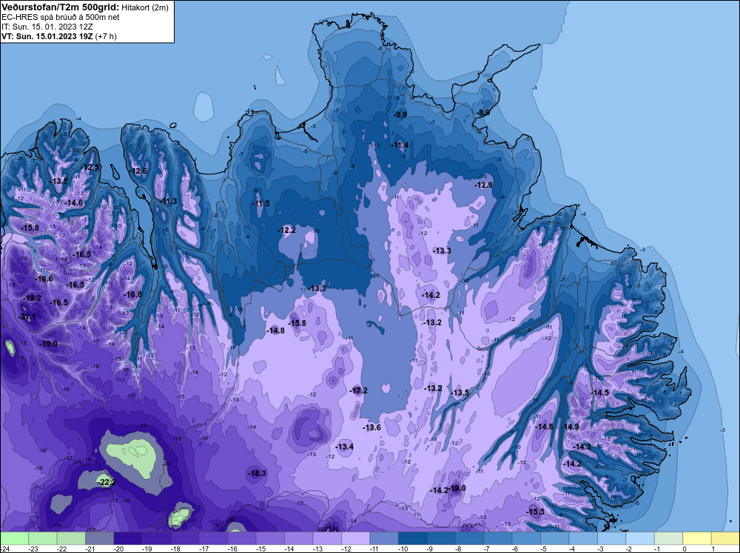Click the -11.5 temperature value

pyautogui.click(x=261, y=203)
